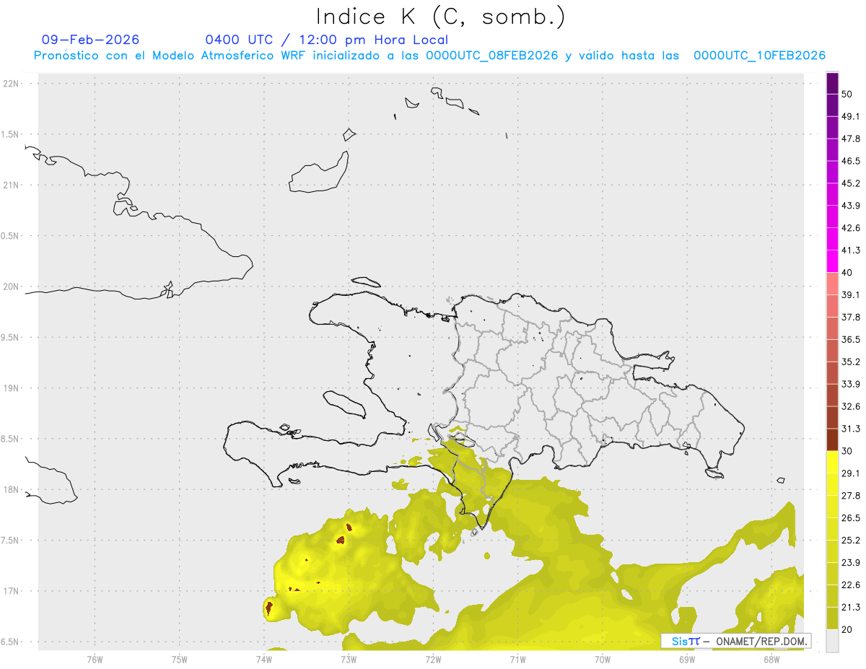Image resolution: width=866 pixels, height=669 pixels.
Task: Click the longitude label "71W"
Action: point(517,660)
